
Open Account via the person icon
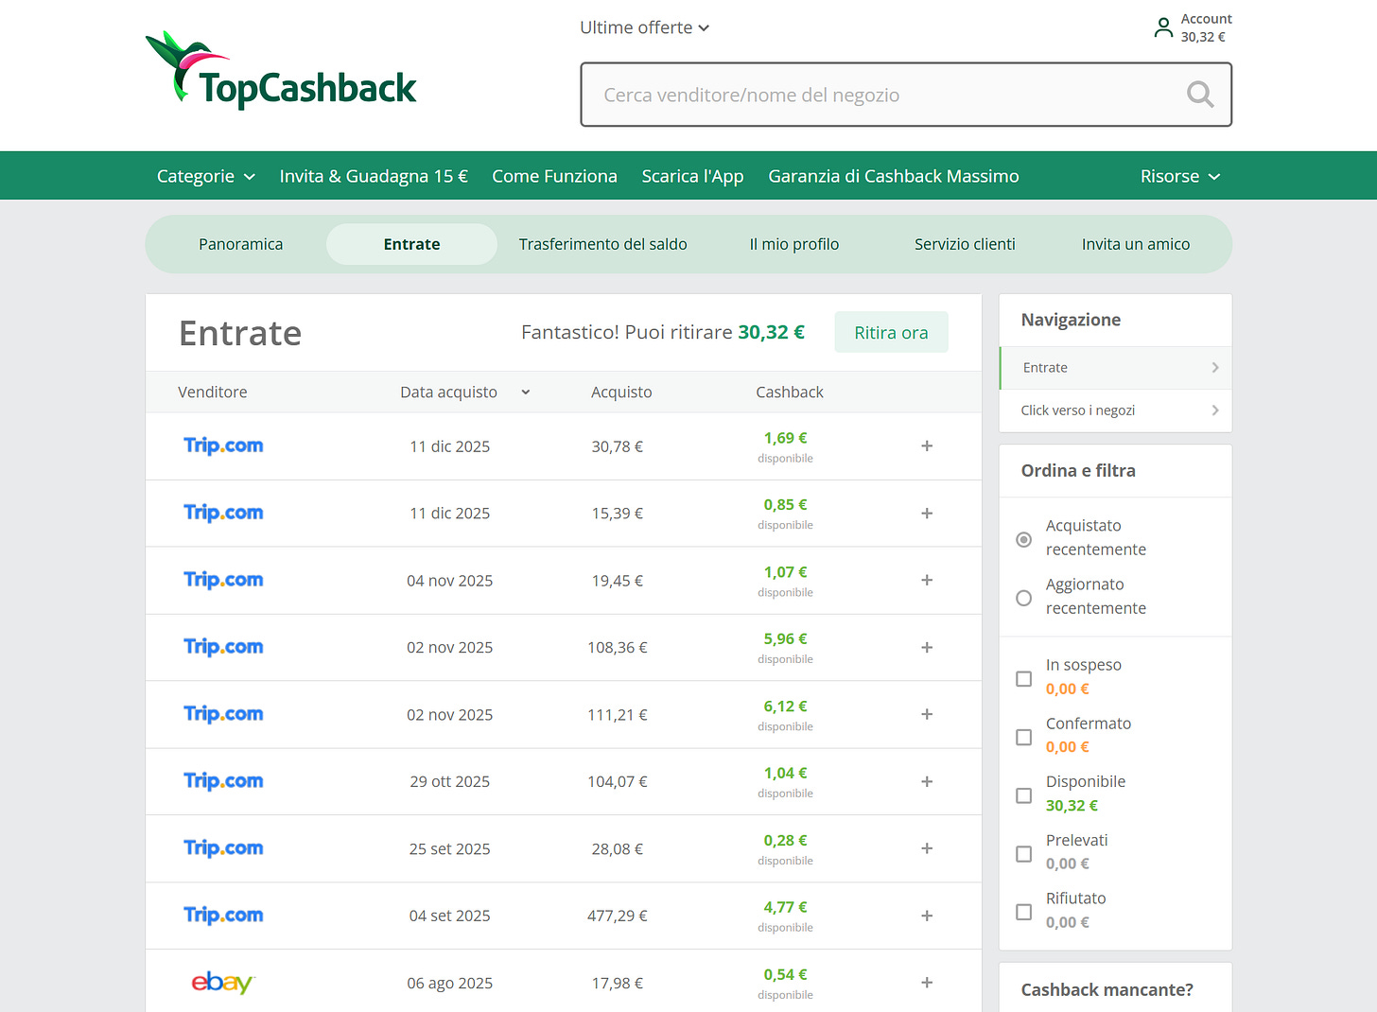pos(1163,27)
